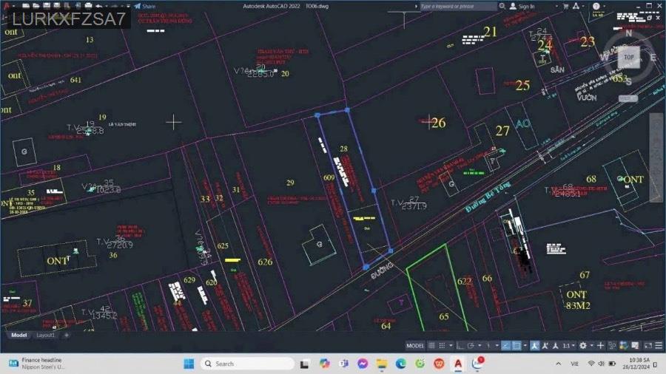Select the Model tab

18,335
